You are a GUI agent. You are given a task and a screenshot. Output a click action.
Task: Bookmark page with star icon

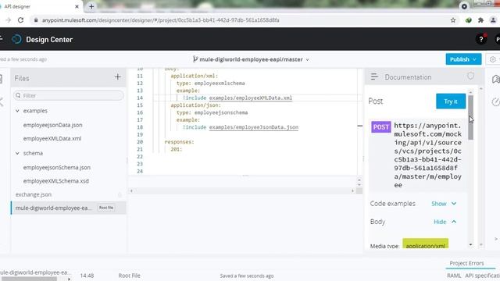coord(453,20)
